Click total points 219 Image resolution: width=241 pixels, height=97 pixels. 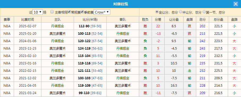tap(202, 56)
